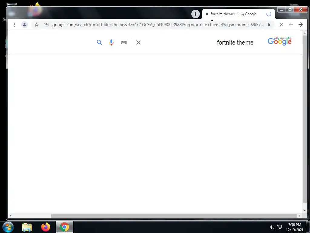Image resolution: width=310 pixels, height=233 pixels.
Task: Open the Chrome profile avatar
Action: pyautogui.click(x=25, y=25)
